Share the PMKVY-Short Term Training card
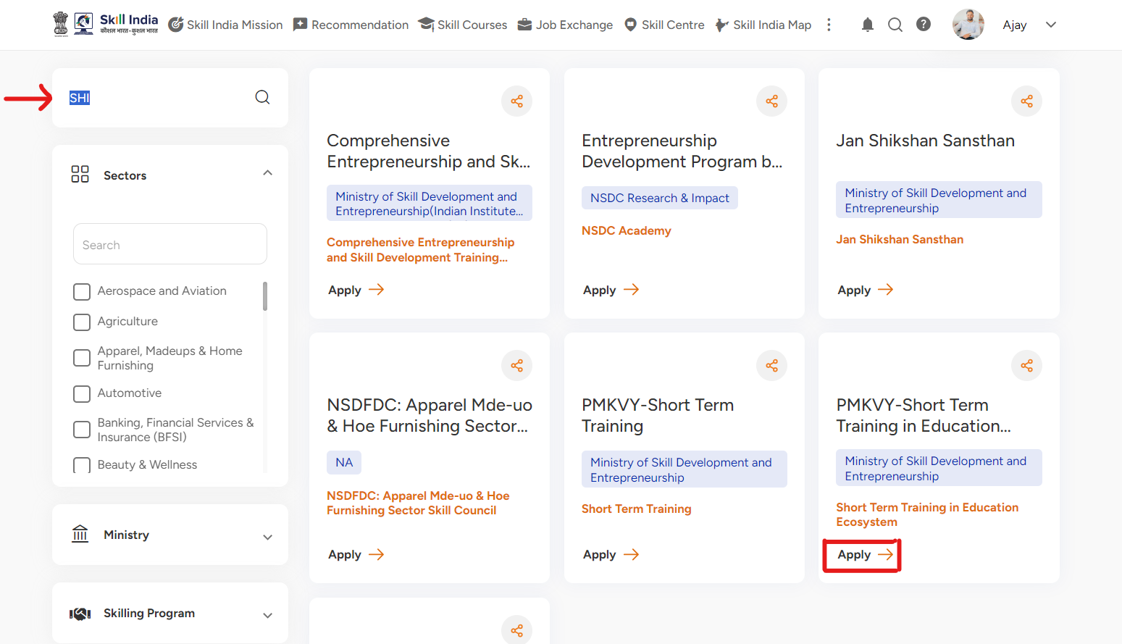1122x644 pixels. click(x=771, y=365)
